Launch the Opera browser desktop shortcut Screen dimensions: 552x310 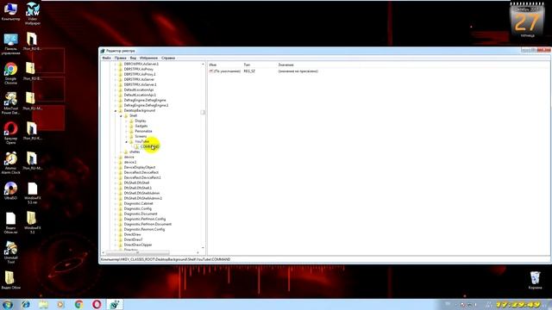click(10, 133)
